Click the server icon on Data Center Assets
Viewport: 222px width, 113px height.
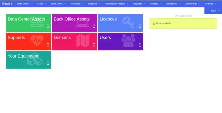(x=37, y=22)
